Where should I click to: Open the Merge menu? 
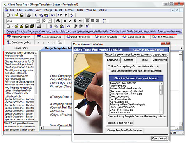[48, 10]
